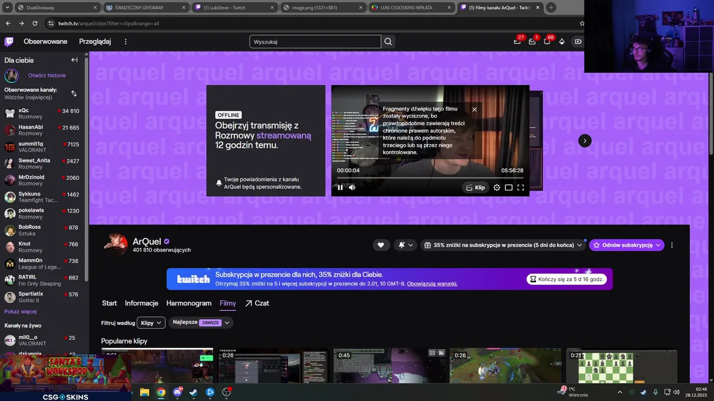This screenshot has width=714, height=401.
Task: Click the Obowiązują warunki link
Action: (432, 283)
